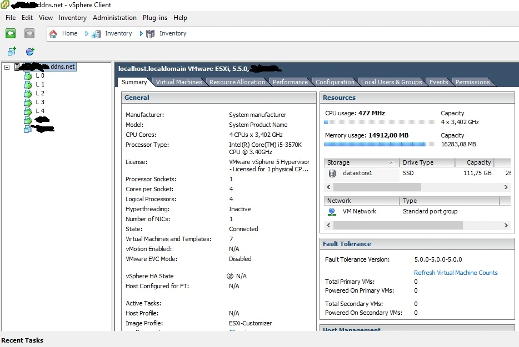Click the Network horizontal scrollbar thumb
This screenshot has height=347, width=519.
[398, 226]
